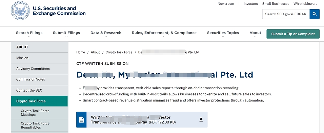
Task: Open the Data & Research dropdown
Action: coord(106,34)
